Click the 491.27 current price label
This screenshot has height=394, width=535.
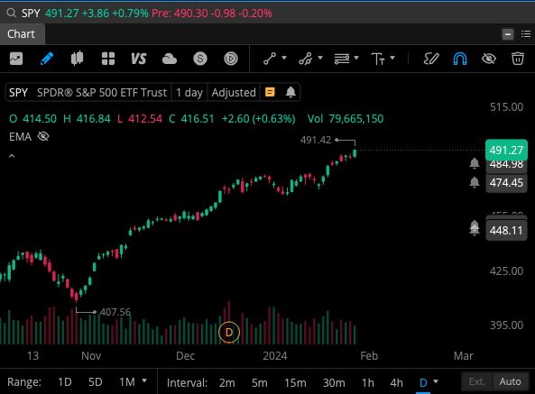click(506, 150)
